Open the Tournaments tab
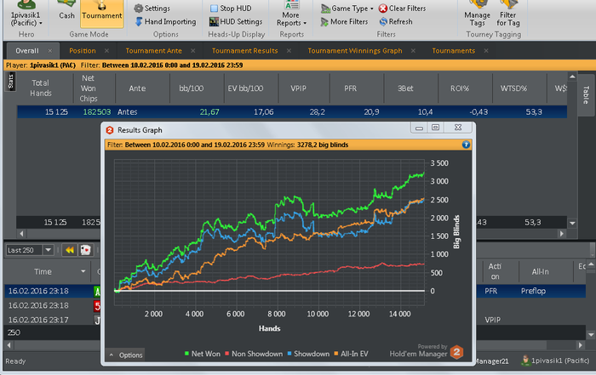 pos(453,51)
